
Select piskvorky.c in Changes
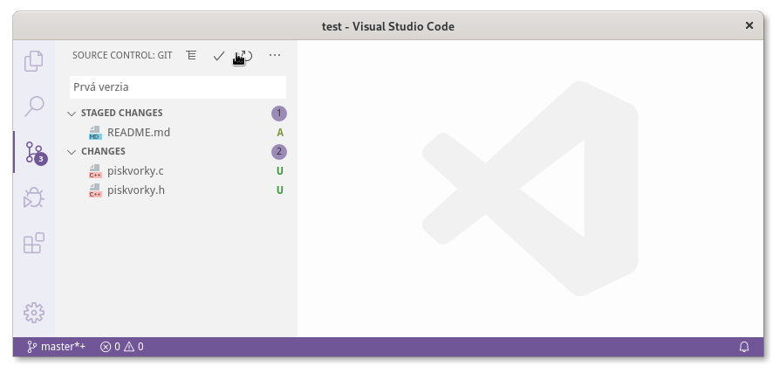134,171
